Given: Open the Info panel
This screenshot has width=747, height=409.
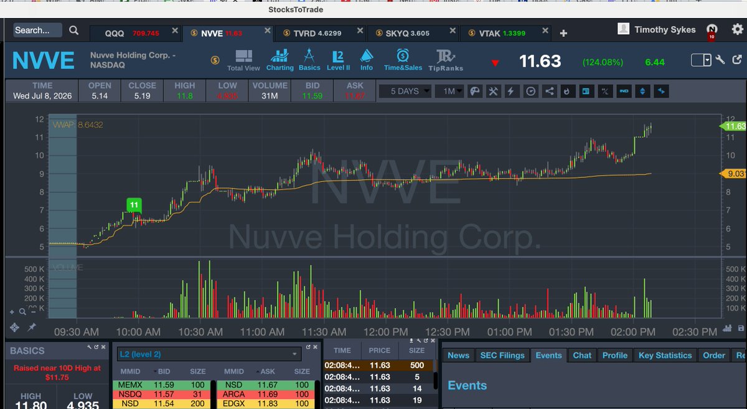Looking at the screenshot, I should point(367,60).
